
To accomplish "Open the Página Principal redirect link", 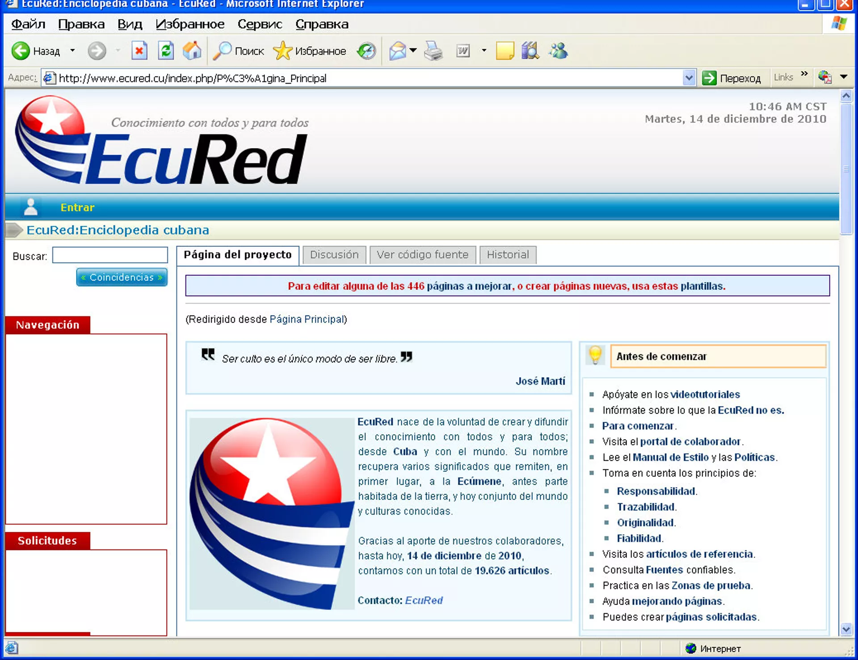I will pos(307,319).
